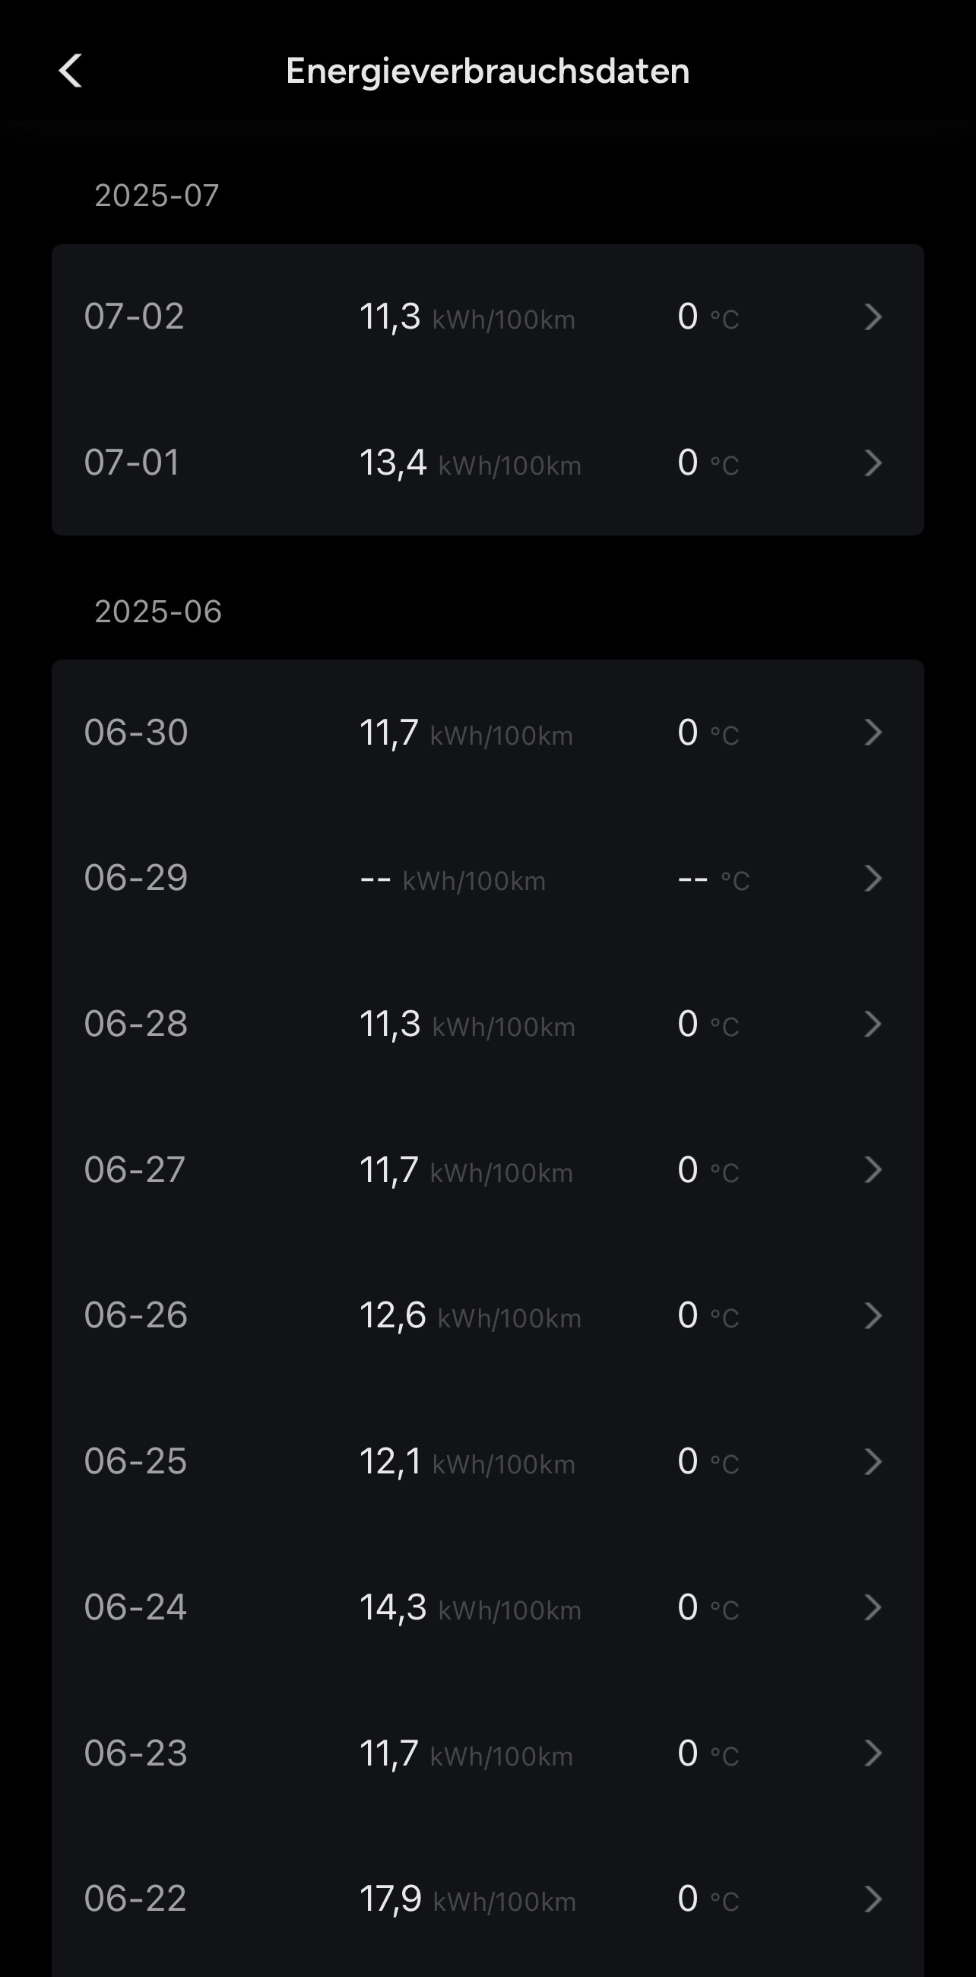Tap chevron arrow on 06-25 row
This screenshot has height=1977, width=976.
click(873, 1461)
